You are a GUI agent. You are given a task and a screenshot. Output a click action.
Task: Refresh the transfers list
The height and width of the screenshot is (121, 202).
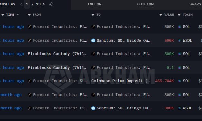click(x=51, y=4)
